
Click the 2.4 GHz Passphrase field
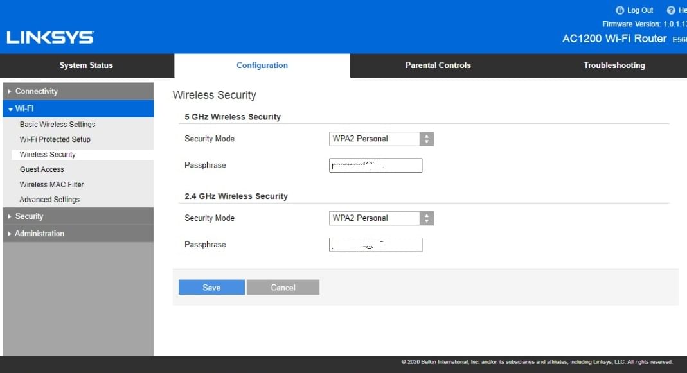[375, 245]
